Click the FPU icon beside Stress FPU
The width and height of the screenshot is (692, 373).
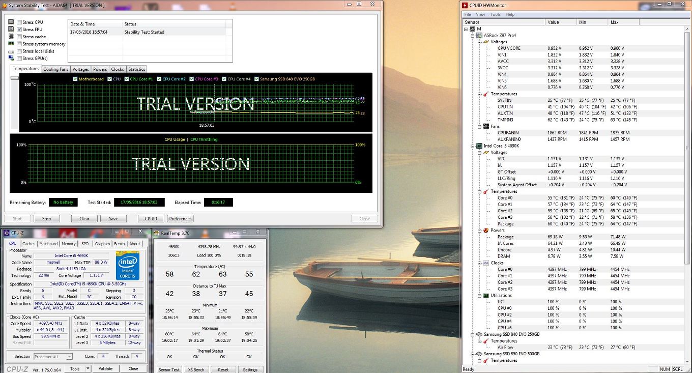point(11,30)
